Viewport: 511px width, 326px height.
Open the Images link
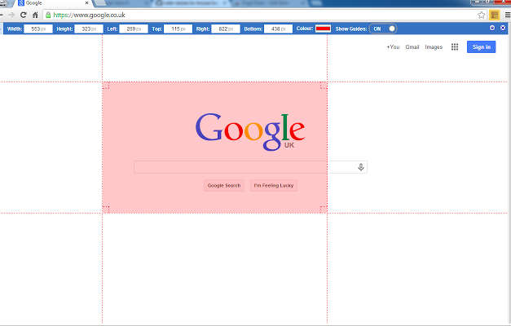point(434,47)
